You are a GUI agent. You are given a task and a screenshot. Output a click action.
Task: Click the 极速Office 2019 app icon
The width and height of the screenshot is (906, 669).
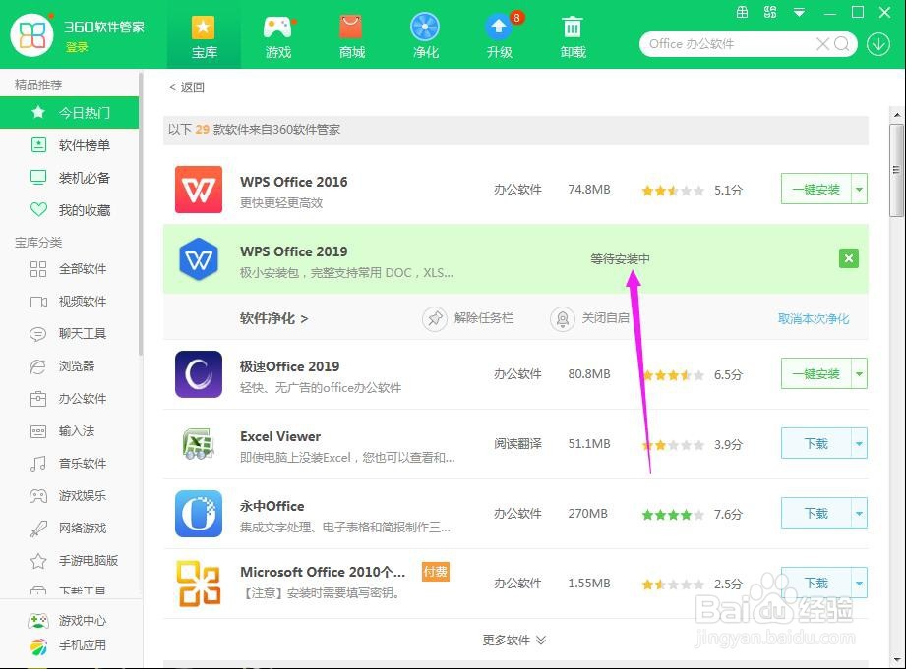click(198, 374)
